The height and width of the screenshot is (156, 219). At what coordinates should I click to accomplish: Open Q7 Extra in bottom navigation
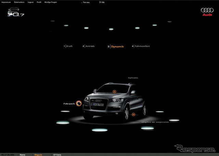(x=57, y=155)
